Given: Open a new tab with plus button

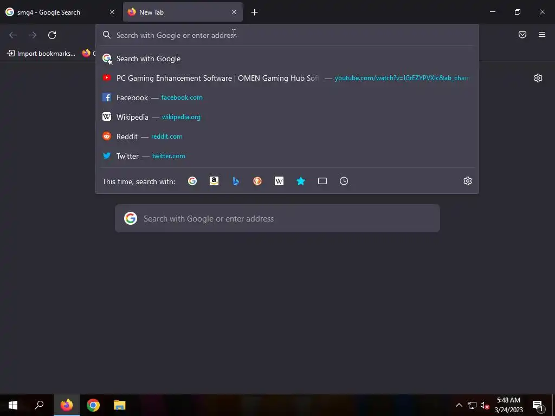Looking at the screenshot, I should coord(254,12).
